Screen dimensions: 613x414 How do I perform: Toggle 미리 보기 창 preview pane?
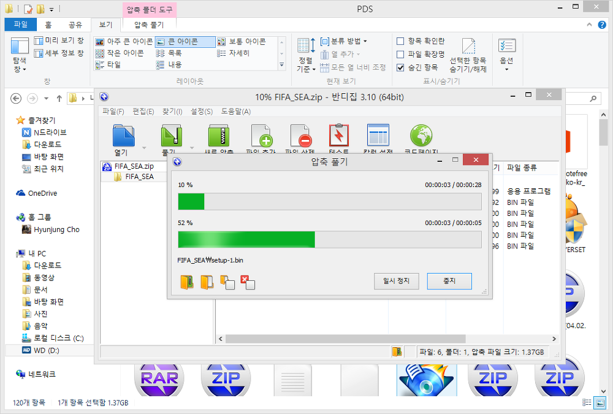tap(59, 40)
